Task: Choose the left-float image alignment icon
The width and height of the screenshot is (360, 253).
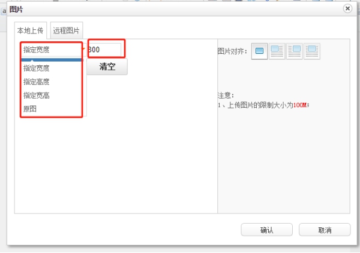Action: point(277,51)
